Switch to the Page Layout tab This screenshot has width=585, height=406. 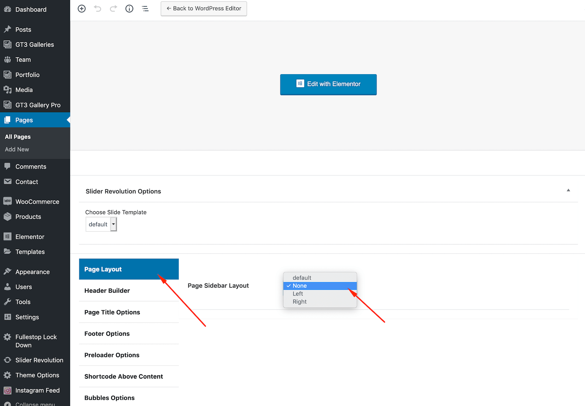(129, 269)
